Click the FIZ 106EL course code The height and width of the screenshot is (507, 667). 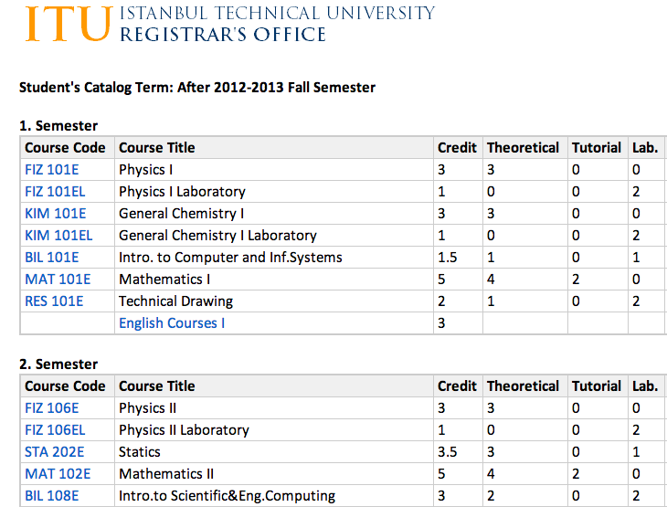(55, 430)
